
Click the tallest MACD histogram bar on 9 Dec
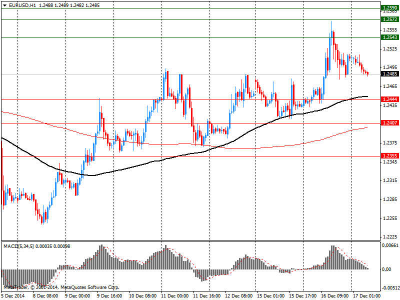point(101,257)
